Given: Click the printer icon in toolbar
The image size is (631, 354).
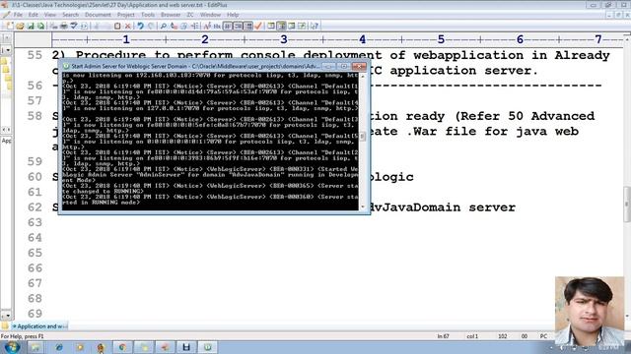Looking at the screenshot, I should (x=63, y=27).
